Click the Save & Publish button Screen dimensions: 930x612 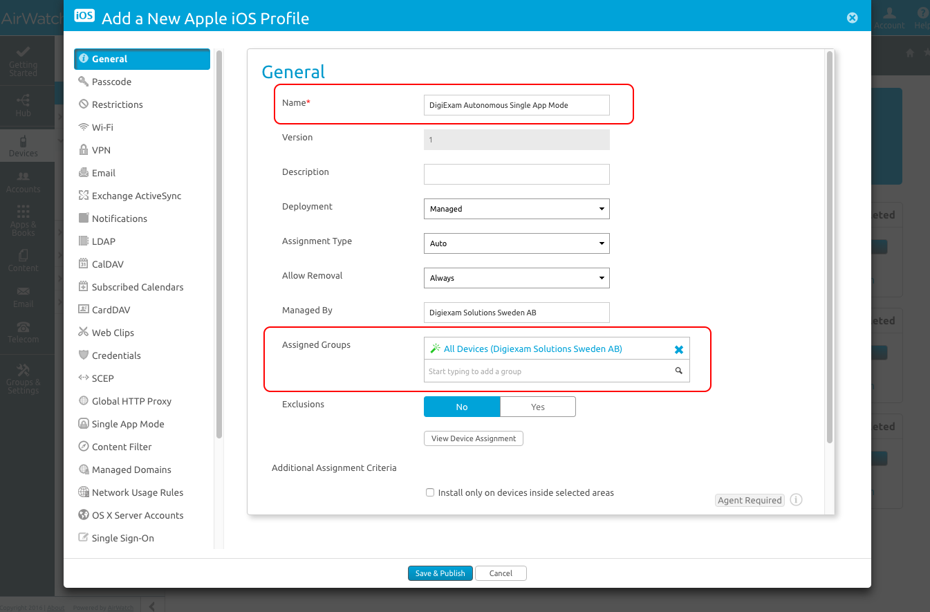[x=440, y=573]
